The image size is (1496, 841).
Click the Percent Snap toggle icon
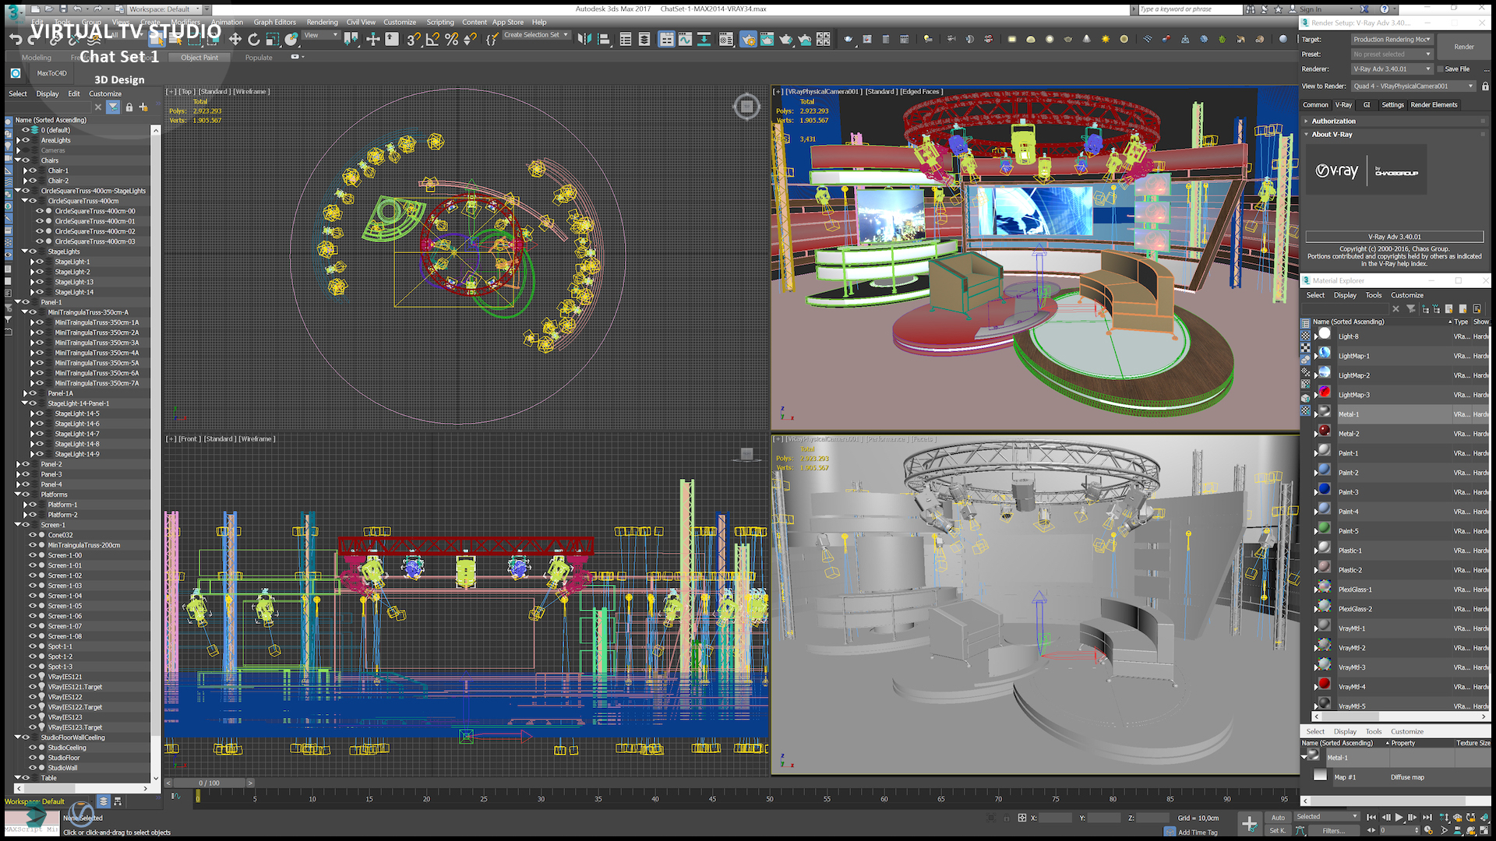(451, 39)
